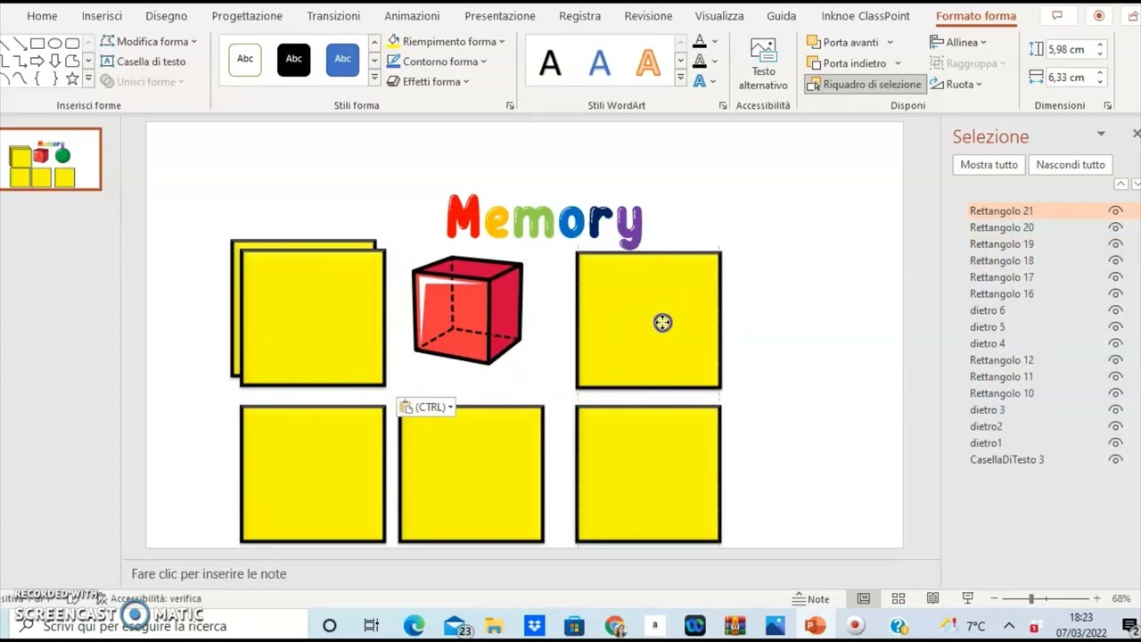Click the Casella di testo tool

[x=144, y=62]
